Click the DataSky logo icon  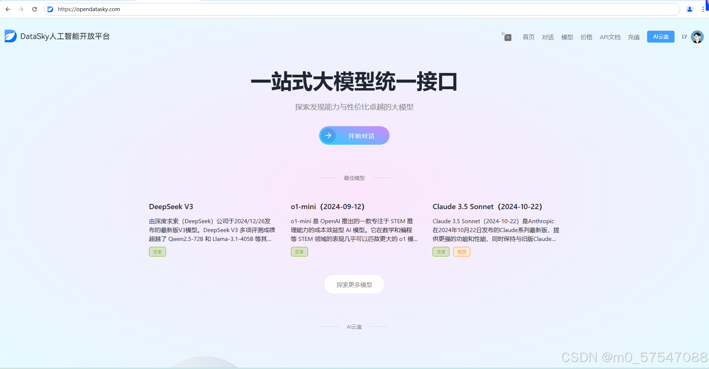coord(11,36)
